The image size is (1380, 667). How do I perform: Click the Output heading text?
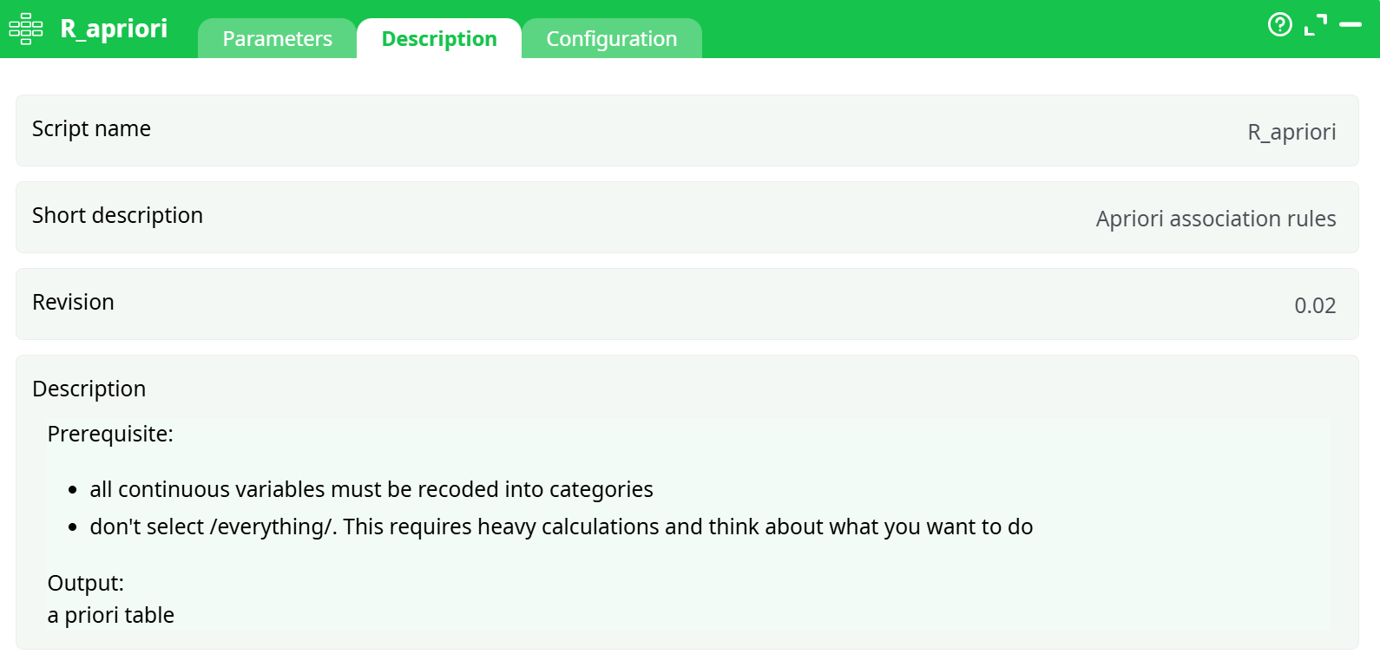pos(85,583)
